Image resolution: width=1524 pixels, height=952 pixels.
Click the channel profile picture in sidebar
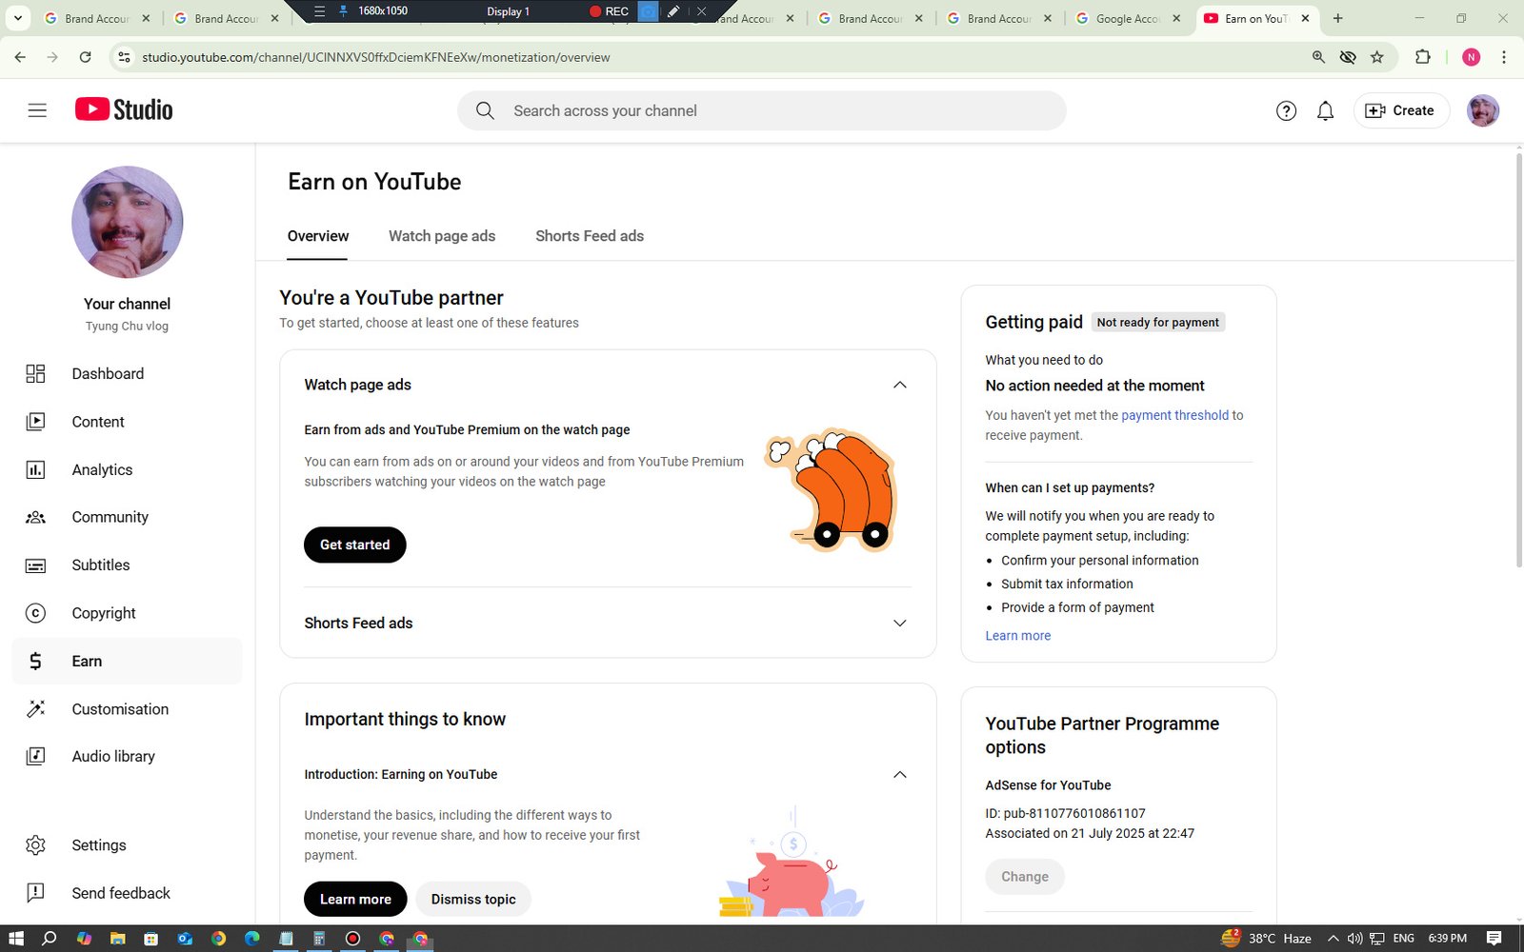click(x=127, y=222)
